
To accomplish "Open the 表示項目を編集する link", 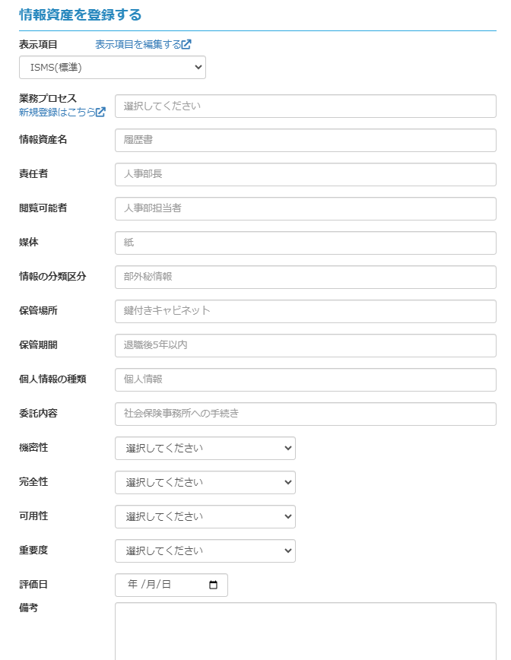I will (x=138, y=45).
